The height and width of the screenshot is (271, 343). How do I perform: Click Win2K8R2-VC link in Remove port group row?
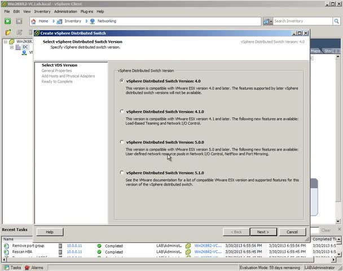coord(208,246)
